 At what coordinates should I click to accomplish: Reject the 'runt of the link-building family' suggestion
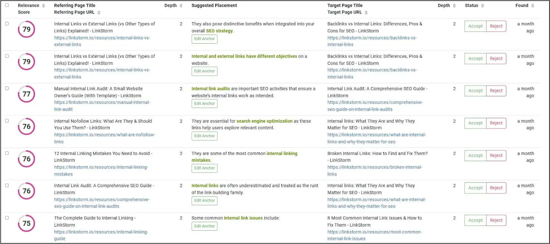click(496, 188)
